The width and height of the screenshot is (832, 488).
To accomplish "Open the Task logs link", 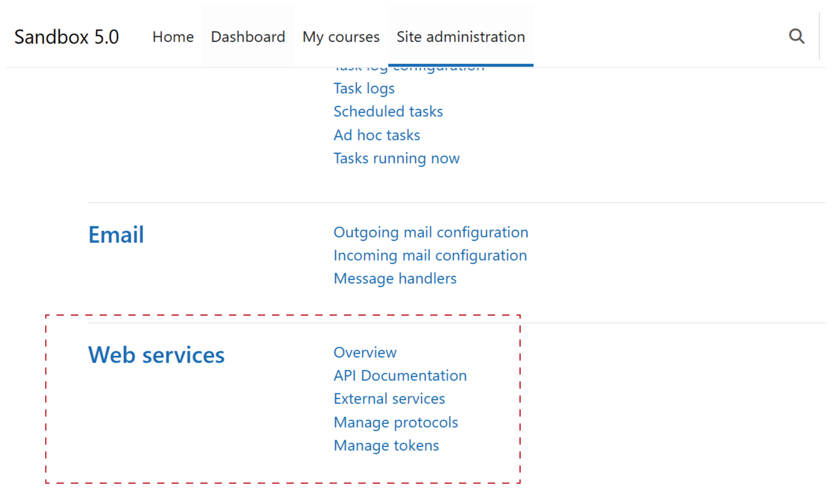I will click(x=364, y=88).
